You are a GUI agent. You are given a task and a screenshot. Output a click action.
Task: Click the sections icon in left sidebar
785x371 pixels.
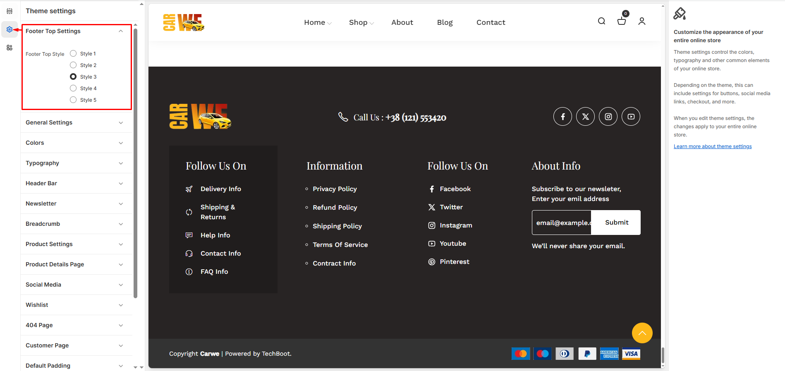coord(10,11)
